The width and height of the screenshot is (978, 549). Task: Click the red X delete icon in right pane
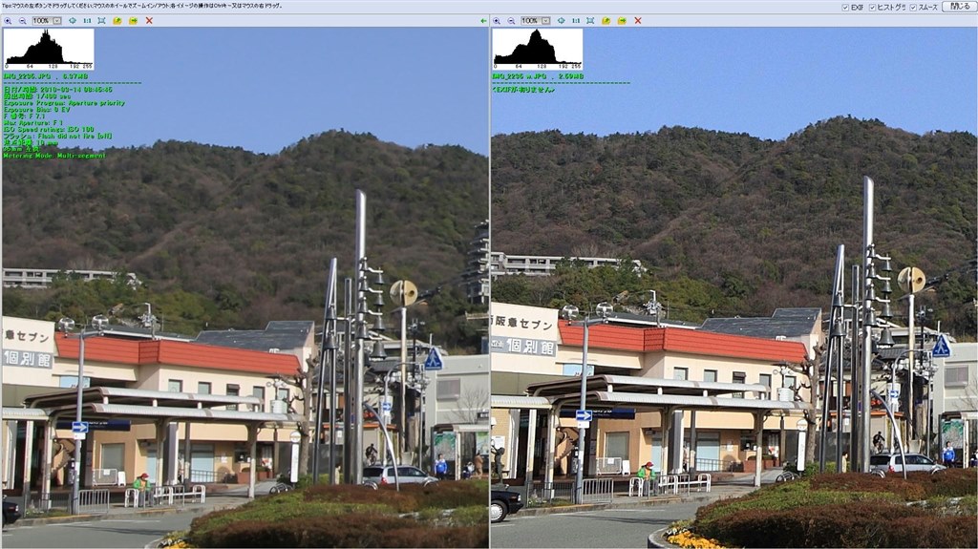coord(637,21)
